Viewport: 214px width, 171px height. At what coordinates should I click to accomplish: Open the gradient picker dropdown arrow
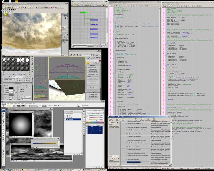[x=14, y=106]
